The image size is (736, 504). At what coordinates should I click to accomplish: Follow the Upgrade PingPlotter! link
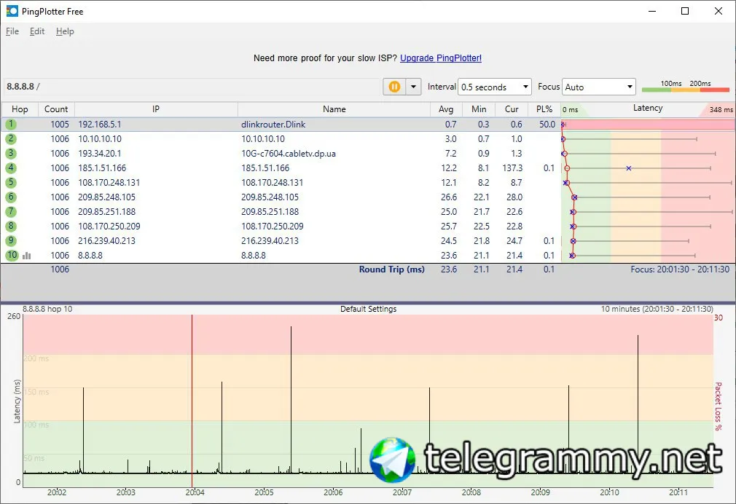(x=441, y=58)
